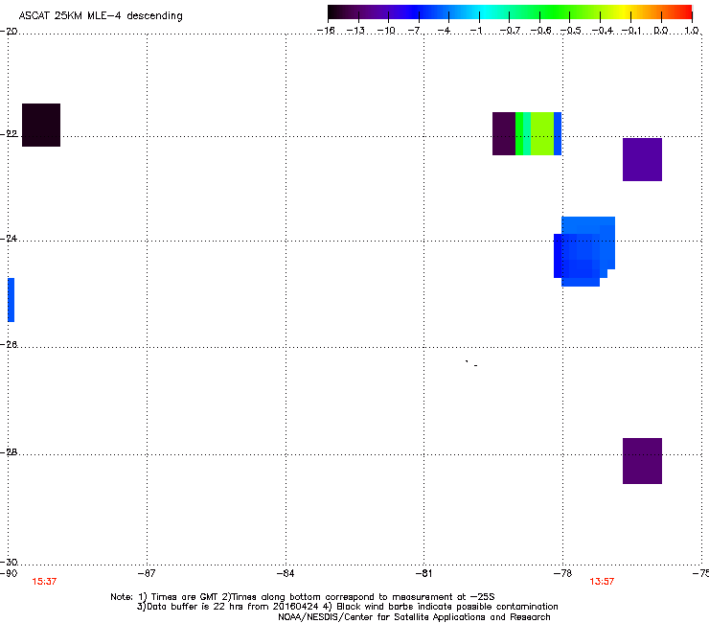
Task: Click the -10 label on color scale
Action: (x=386, y=31)
